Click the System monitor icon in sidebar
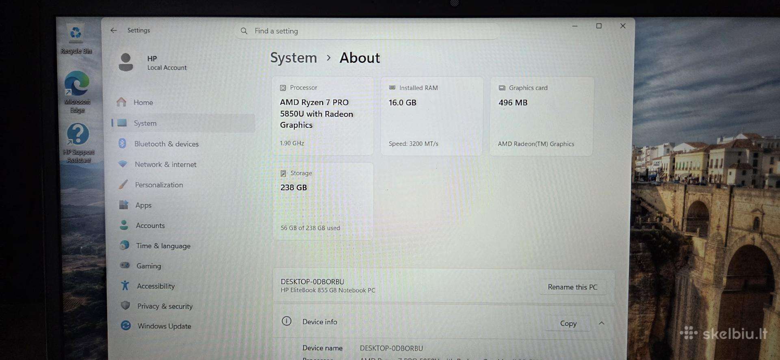 pos(122,123)
